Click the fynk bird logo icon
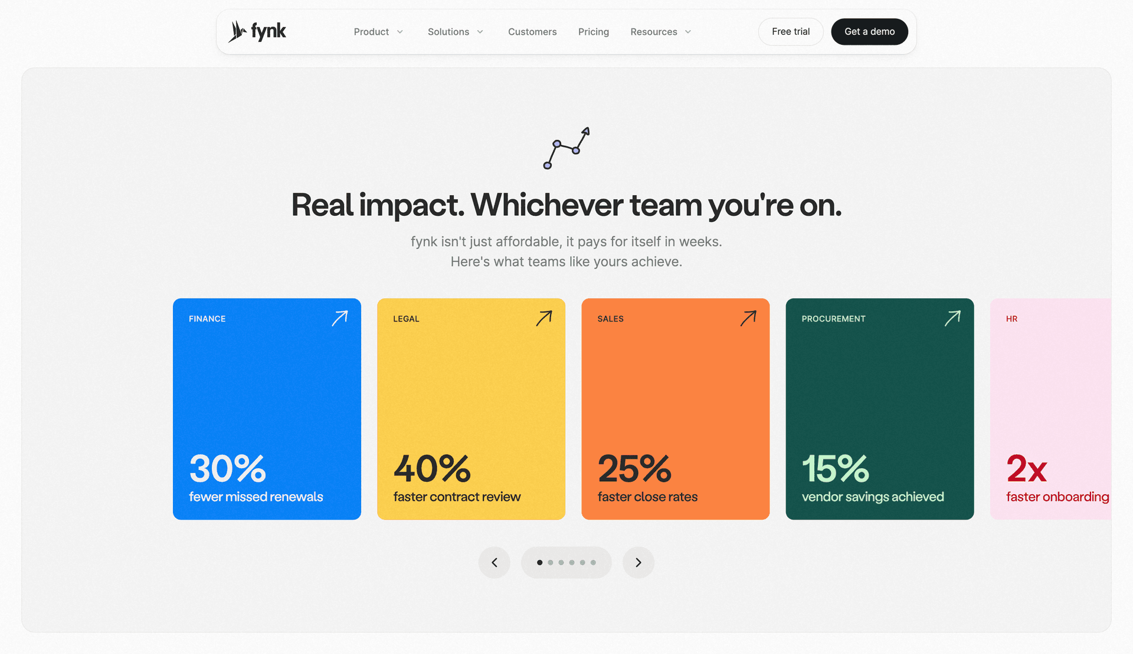Screen dimensions: 1133x654 pyautogui.click(x=237, y=31)
